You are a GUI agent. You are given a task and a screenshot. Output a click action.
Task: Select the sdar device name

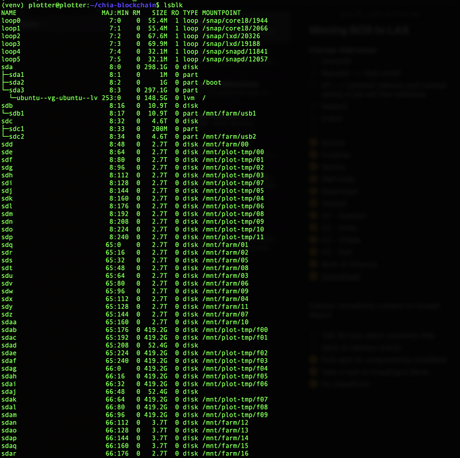pos(9,453)
